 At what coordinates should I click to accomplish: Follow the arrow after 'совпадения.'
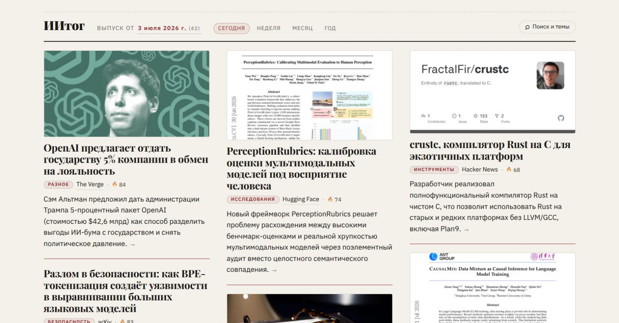(x=274, y=270)
